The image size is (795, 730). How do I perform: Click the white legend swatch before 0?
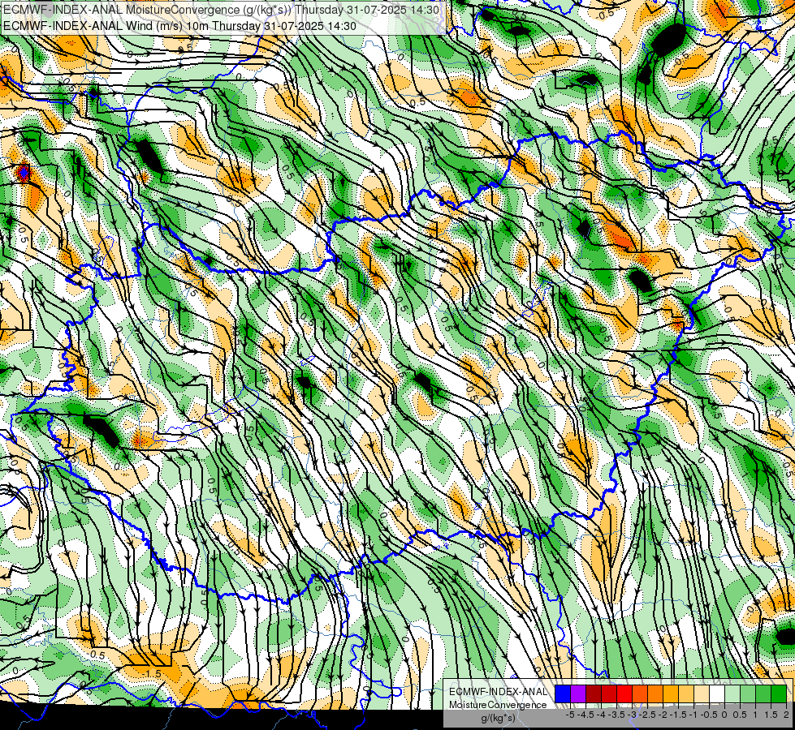pos(717,694)
